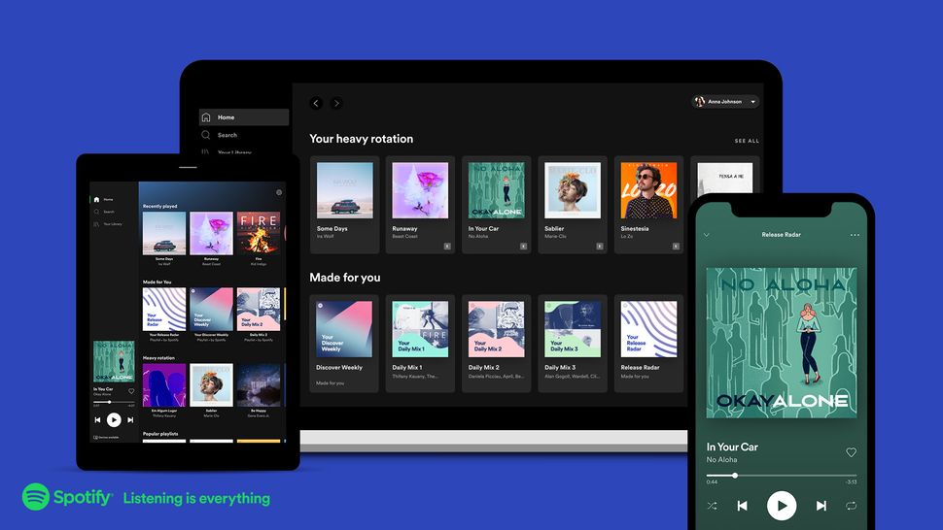Like In Your Car with heart icon

851,452
